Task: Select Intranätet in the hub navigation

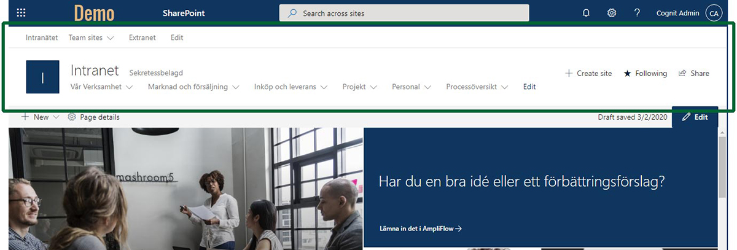Action: pos(42,37)
